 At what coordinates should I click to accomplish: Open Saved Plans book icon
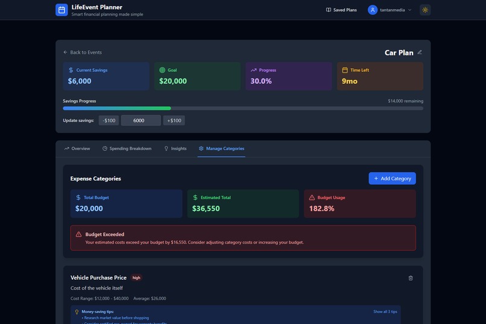pyautogui.click(x=329, y=10)
